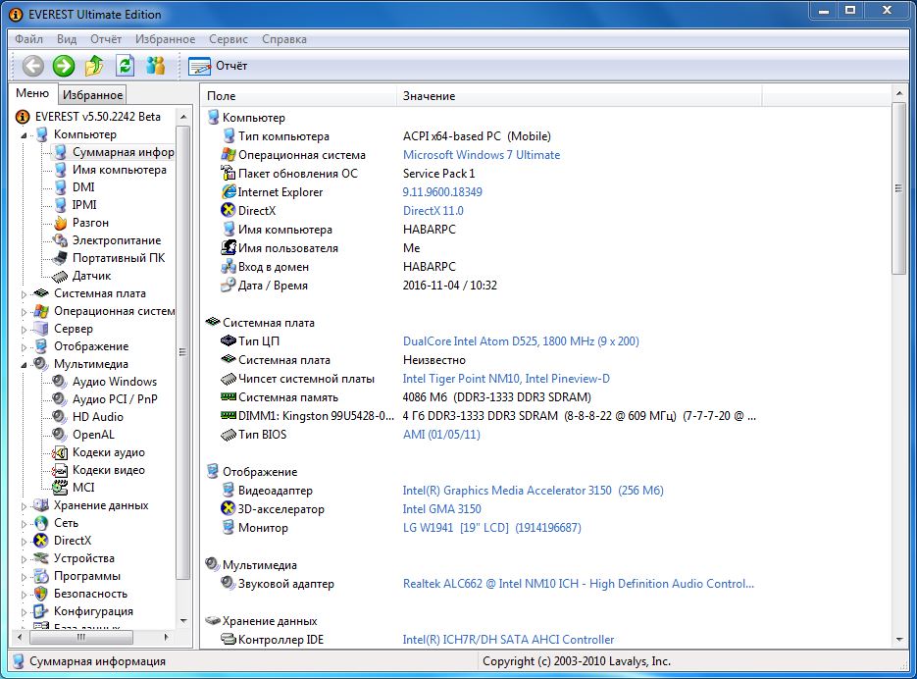
Task: Expand the Хранение данных tree node
Action: pos(25,506)
